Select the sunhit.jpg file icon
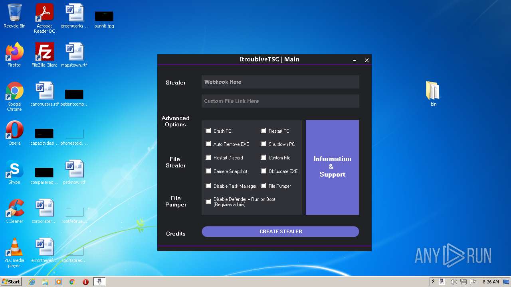The width and height of the screenshot is (511, 287). 104,19
